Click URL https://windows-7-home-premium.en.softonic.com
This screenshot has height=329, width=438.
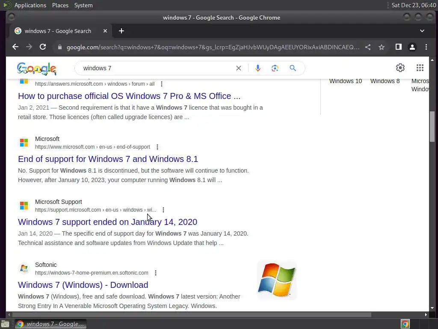92,273
